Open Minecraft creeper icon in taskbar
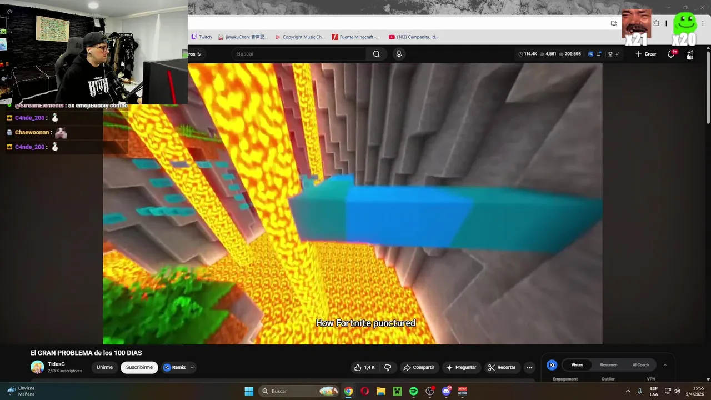Image resolution: width=711 pixels, height=400 pixels. (397, 391)
